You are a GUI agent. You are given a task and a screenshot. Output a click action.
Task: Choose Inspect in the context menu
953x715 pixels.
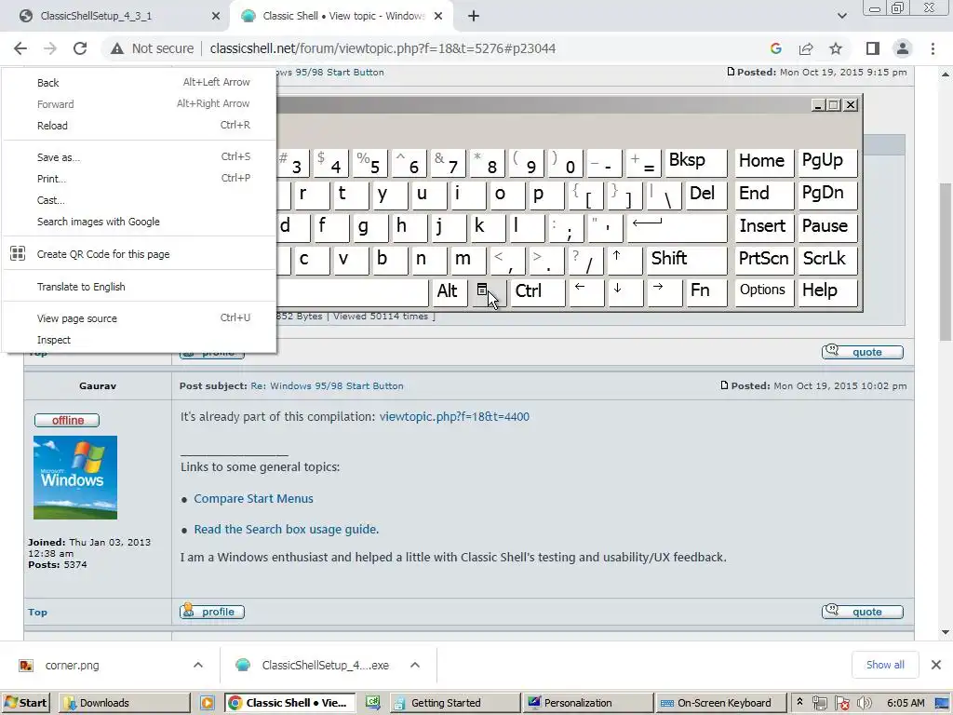(140, 340)
